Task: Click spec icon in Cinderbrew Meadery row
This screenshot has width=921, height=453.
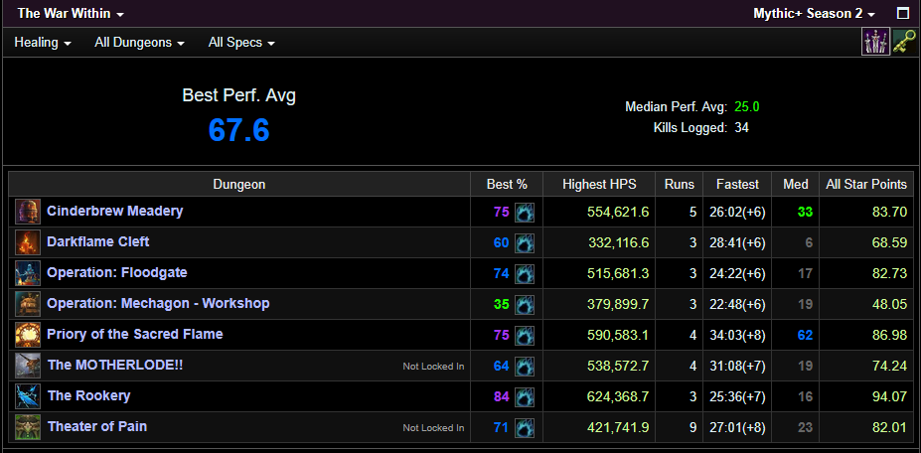Action: [525, 212]
